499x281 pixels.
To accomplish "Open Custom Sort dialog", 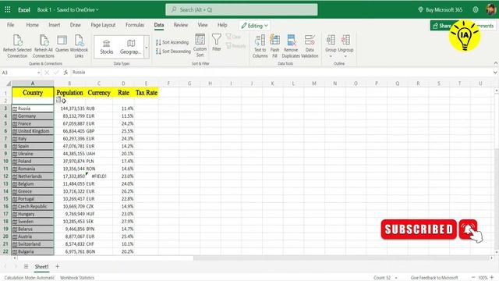I will pyautogui.click(x=200, y=45).
